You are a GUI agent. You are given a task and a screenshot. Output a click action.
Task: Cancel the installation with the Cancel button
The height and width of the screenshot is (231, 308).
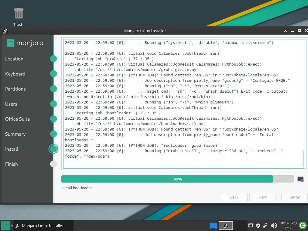click(x=294, y=197)
